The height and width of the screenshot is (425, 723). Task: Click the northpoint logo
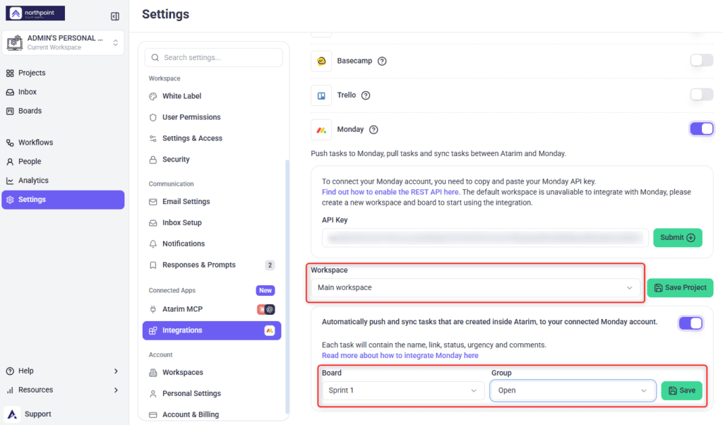click(35, 13)
